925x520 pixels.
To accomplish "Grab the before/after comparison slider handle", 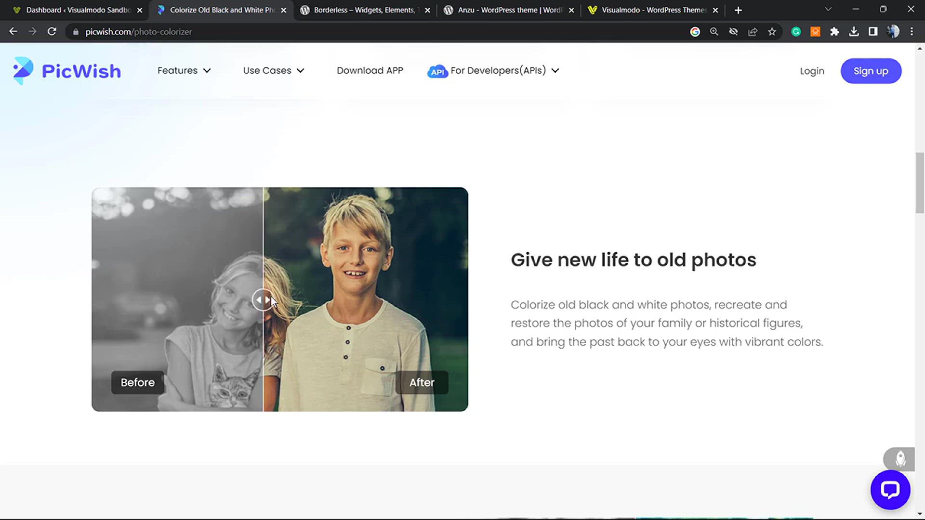I will click(263, 299).
